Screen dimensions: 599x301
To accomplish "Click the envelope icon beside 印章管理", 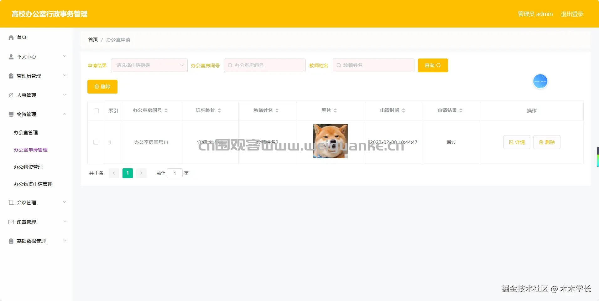I will coord(11,222).
